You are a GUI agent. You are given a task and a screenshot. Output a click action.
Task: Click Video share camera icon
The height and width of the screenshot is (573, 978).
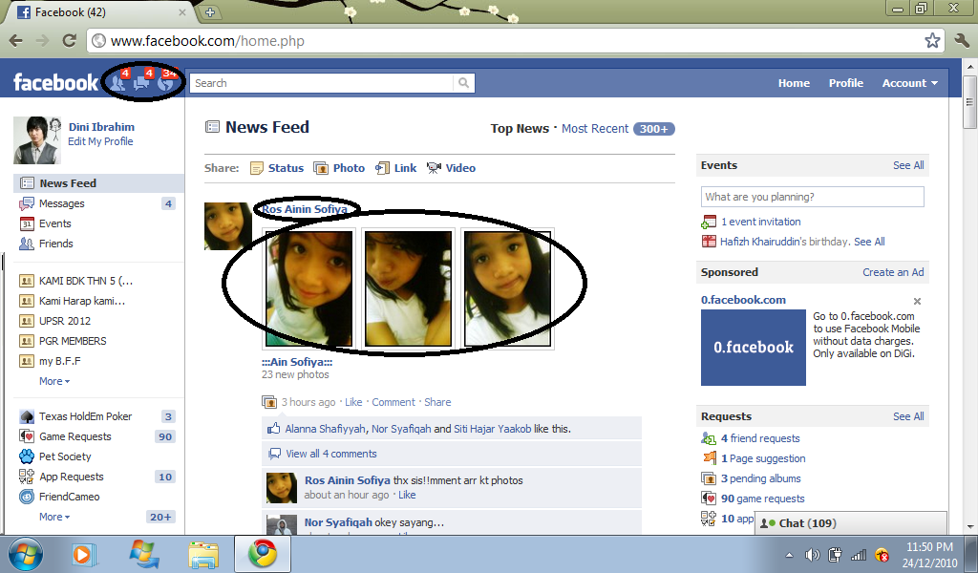tap(434, 168)
